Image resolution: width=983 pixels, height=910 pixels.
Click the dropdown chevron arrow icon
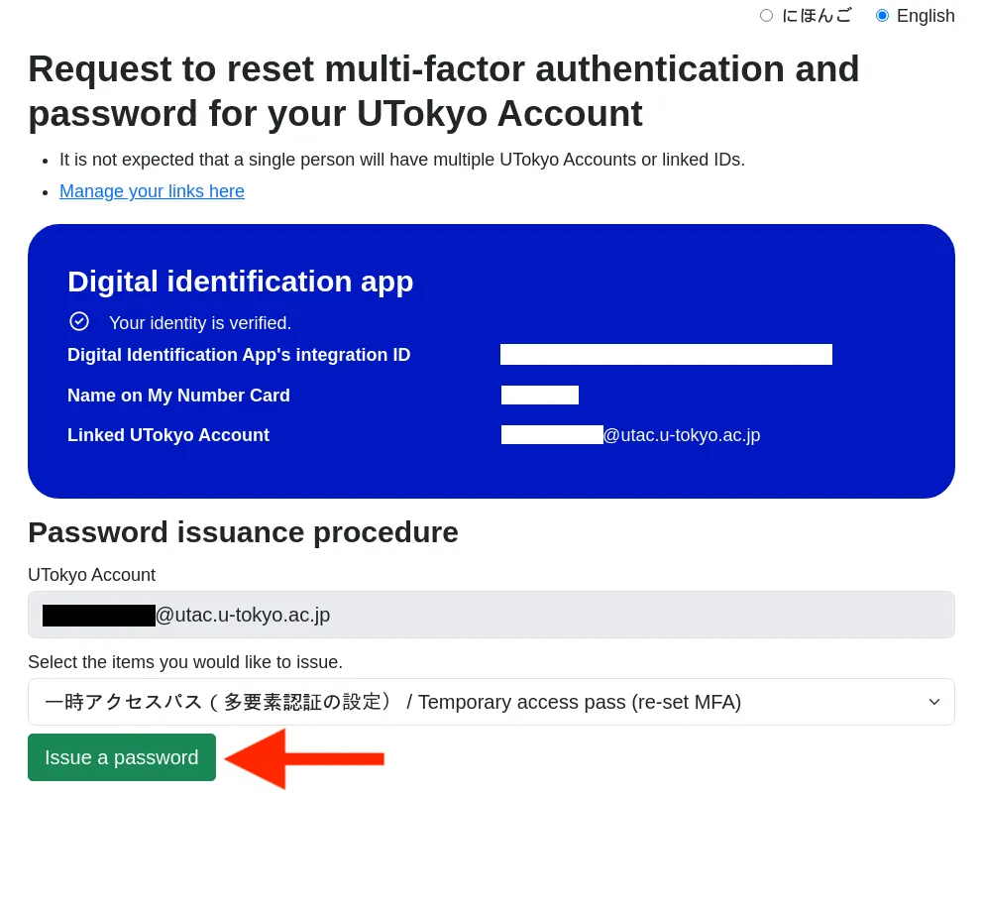(x=934, y=702)
